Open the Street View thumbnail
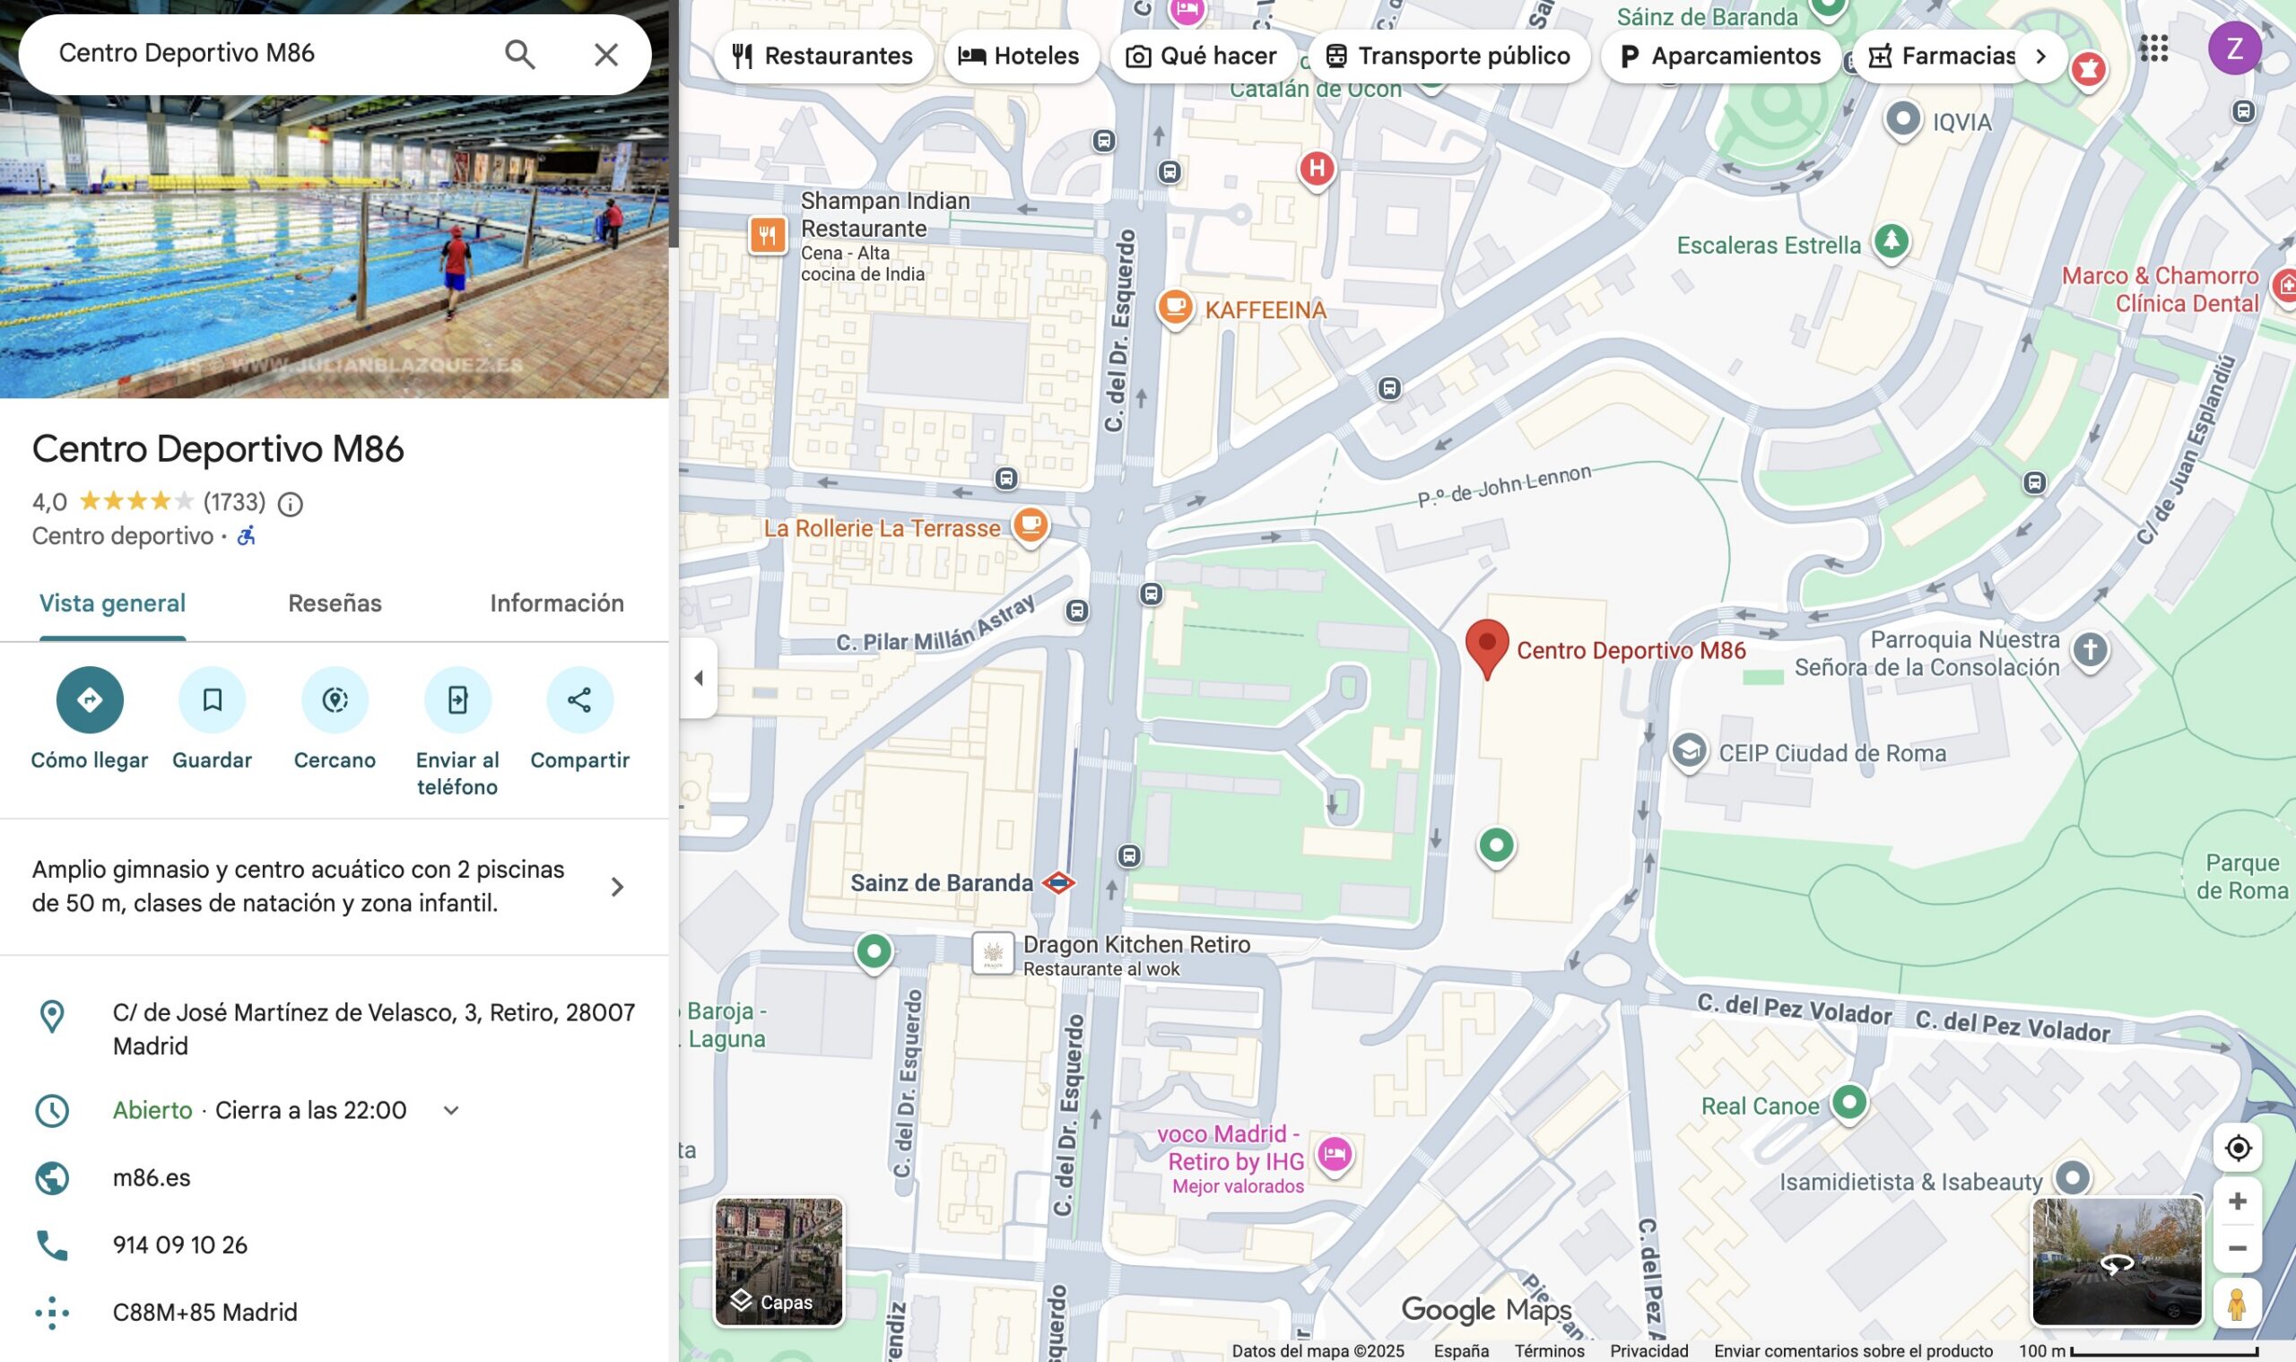Image resolution: width=2296 pixels, height=1362 pixels. tap(2116, 1262)
